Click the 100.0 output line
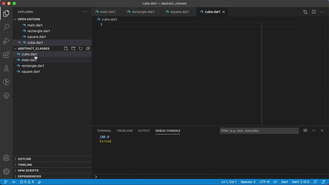329x185 pixels. pos(104,137)
